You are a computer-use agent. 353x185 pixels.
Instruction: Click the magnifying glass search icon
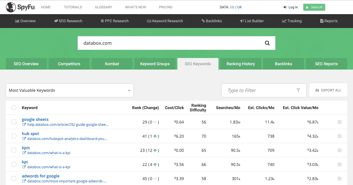[267, 43]
